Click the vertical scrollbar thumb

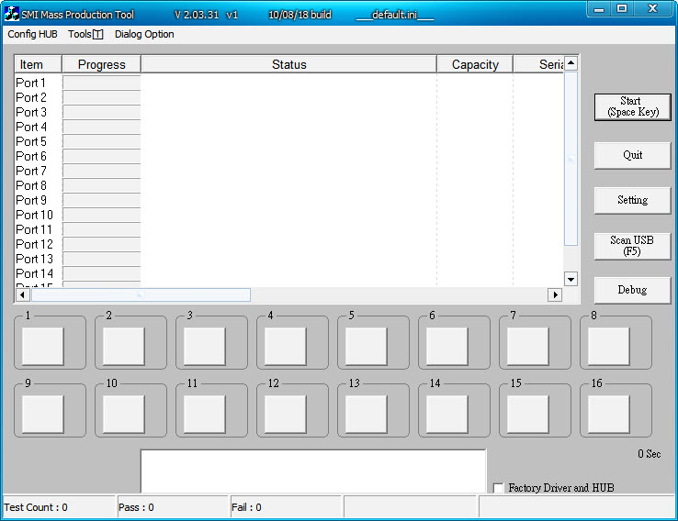pyautogui.click(x=571, y=159)
